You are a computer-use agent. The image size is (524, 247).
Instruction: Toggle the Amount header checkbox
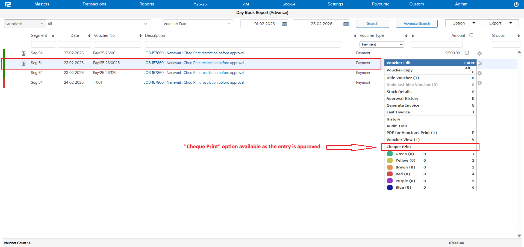coord(471,35)
